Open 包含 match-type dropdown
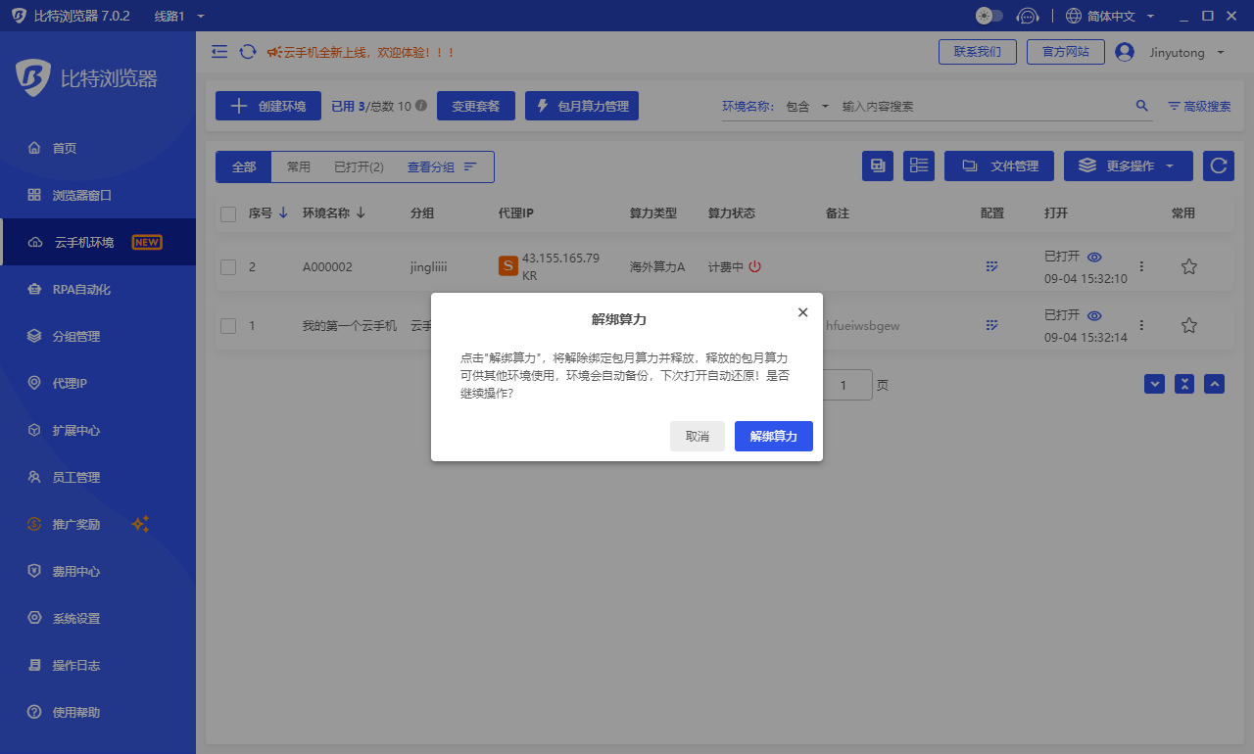The width and height of the screenshot is (1254, 754). click(807, 106)
